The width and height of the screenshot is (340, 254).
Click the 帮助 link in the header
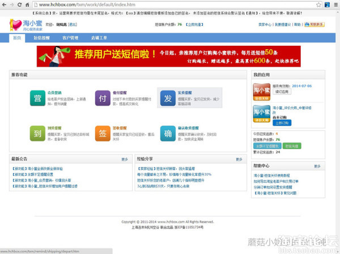coord(297,24)
